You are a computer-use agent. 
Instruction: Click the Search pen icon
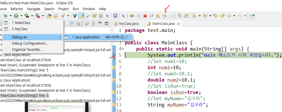click(x=63, y=16)
